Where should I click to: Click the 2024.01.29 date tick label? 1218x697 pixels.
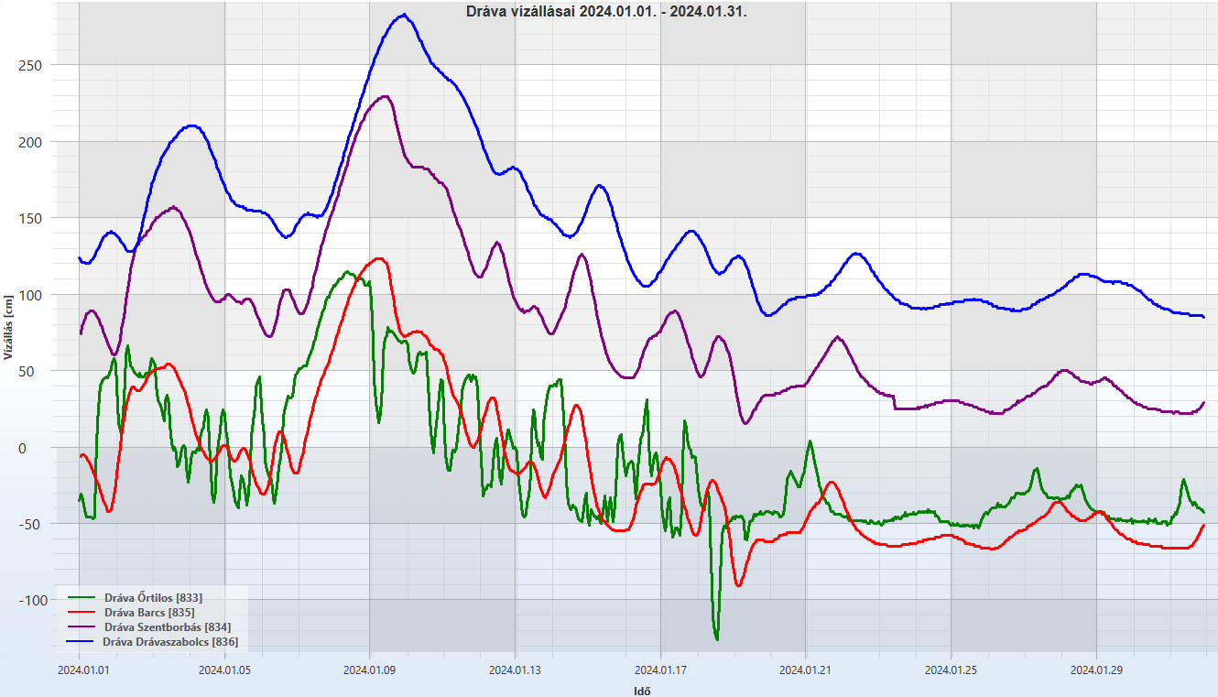click(x=1096, y=670)
